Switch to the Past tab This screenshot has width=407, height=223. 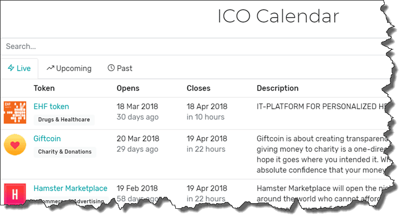coord(120,68)
